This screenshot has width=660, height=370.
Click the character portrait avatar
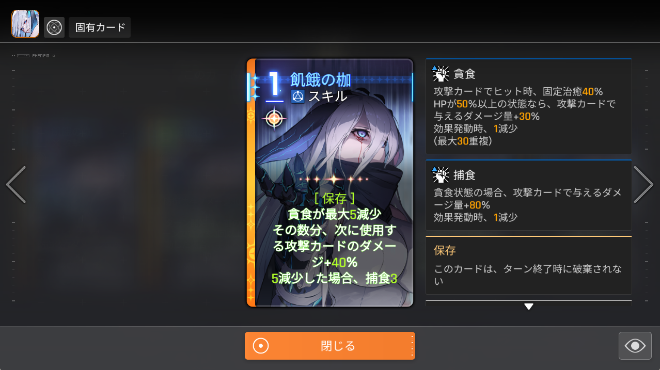coord(25,24)
